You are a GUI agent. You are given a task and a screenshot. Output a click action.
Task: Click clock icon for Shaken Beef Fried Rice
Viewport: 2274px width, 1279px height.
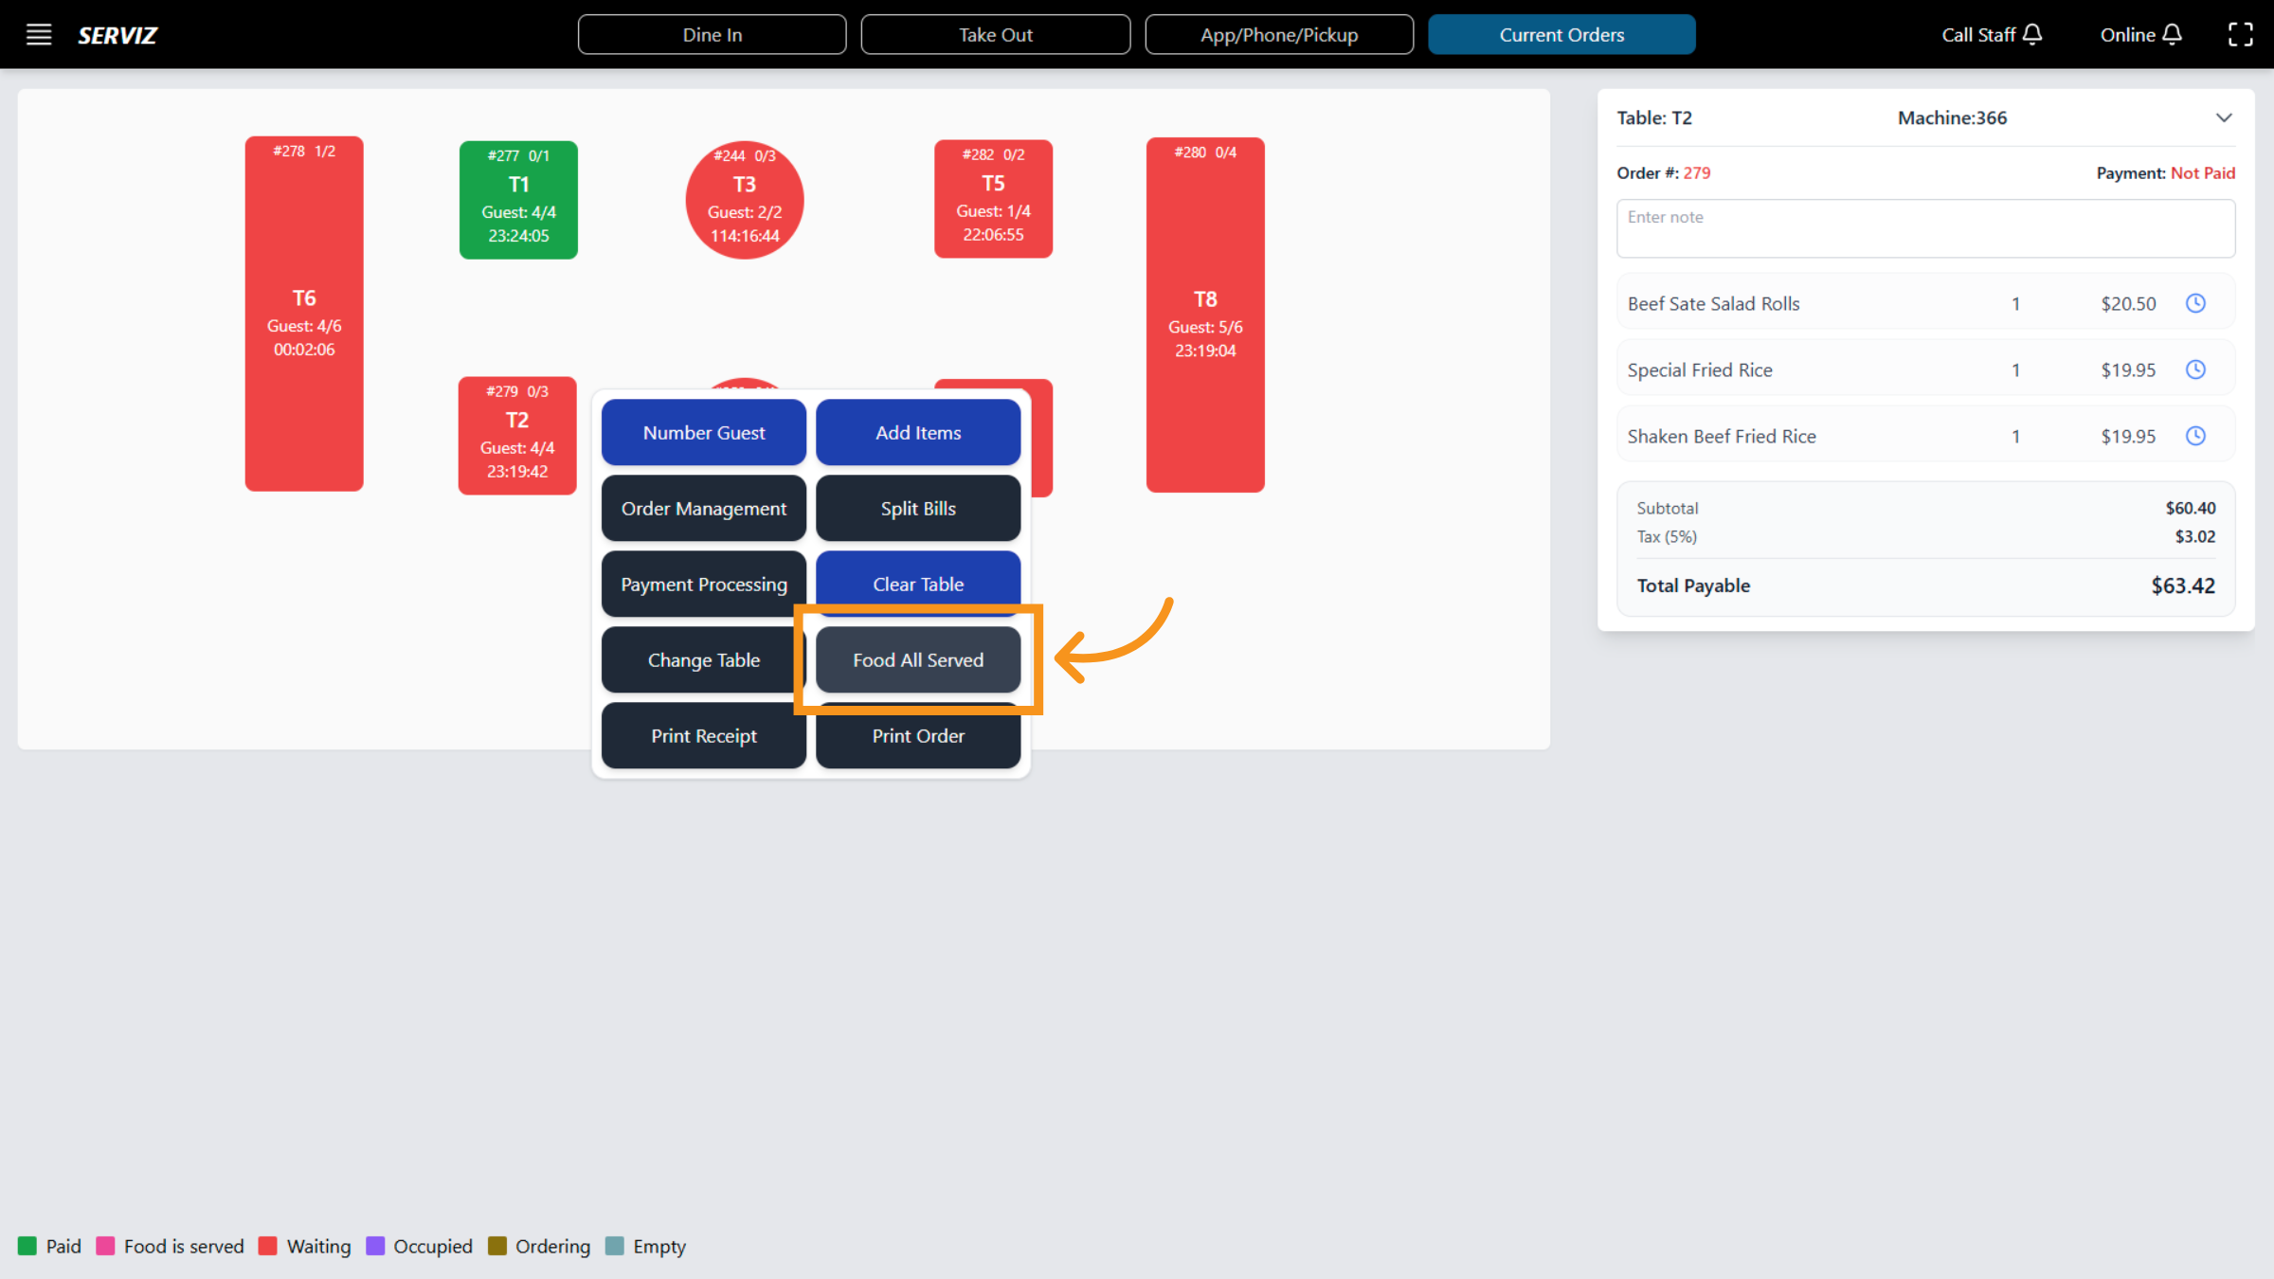pos(2195,436)
